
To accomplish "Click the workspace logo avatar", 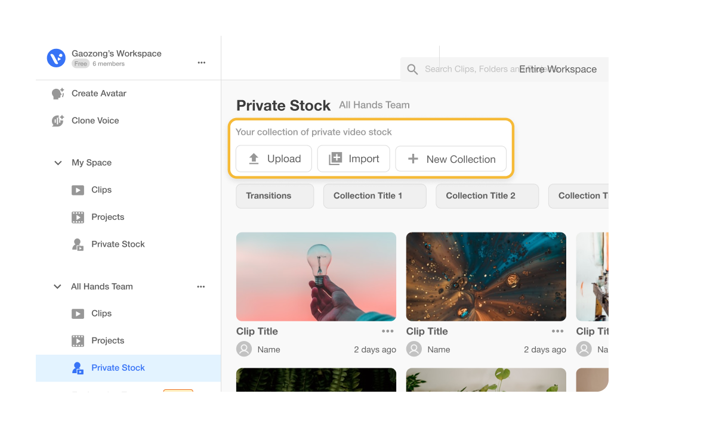I will tap(55, 58).
